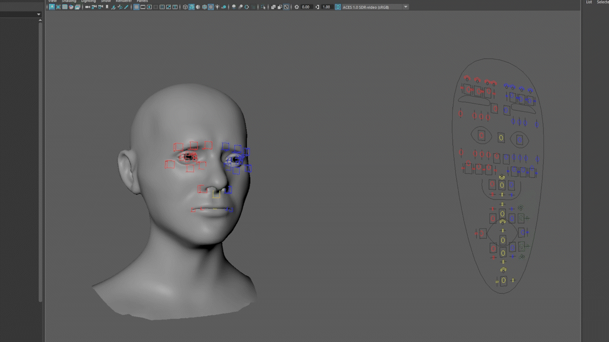Click the Isolate Select icon
The image size is (609, 342).
[x=263, y=7]
